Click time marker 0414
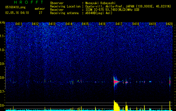Image resolution: width=176 pixels, height=111 pixels. [x=69, y=24]
